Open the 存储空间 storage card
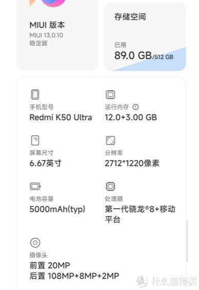This screenshot has width=199, height=290. tap(145, 36)
